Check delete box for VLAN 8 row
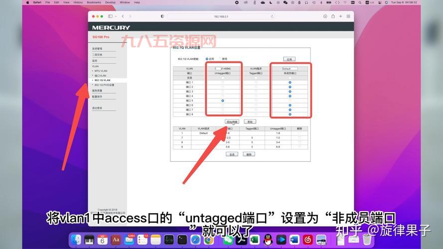This screenshot has height=249, width=443. point(299,142)
